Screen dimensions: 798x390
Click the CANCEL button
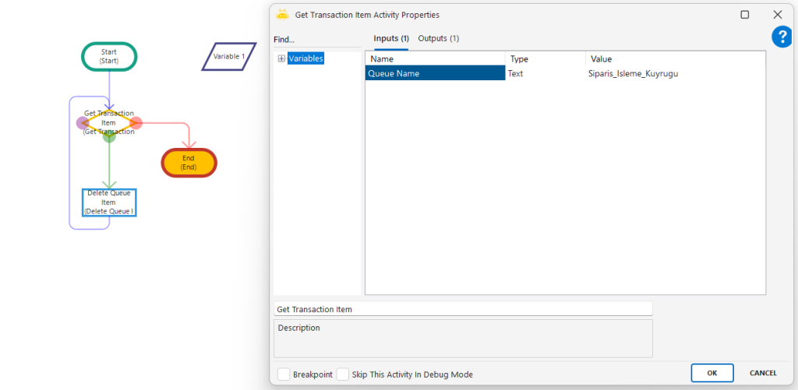pos(762,373)
